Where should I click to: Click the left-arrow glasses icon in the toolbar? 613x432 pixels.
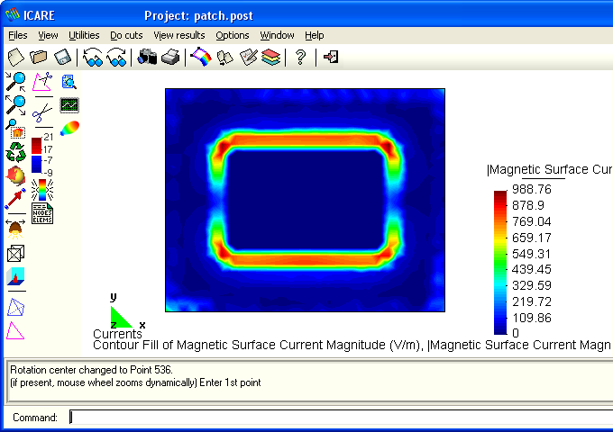tap(93, 58)
